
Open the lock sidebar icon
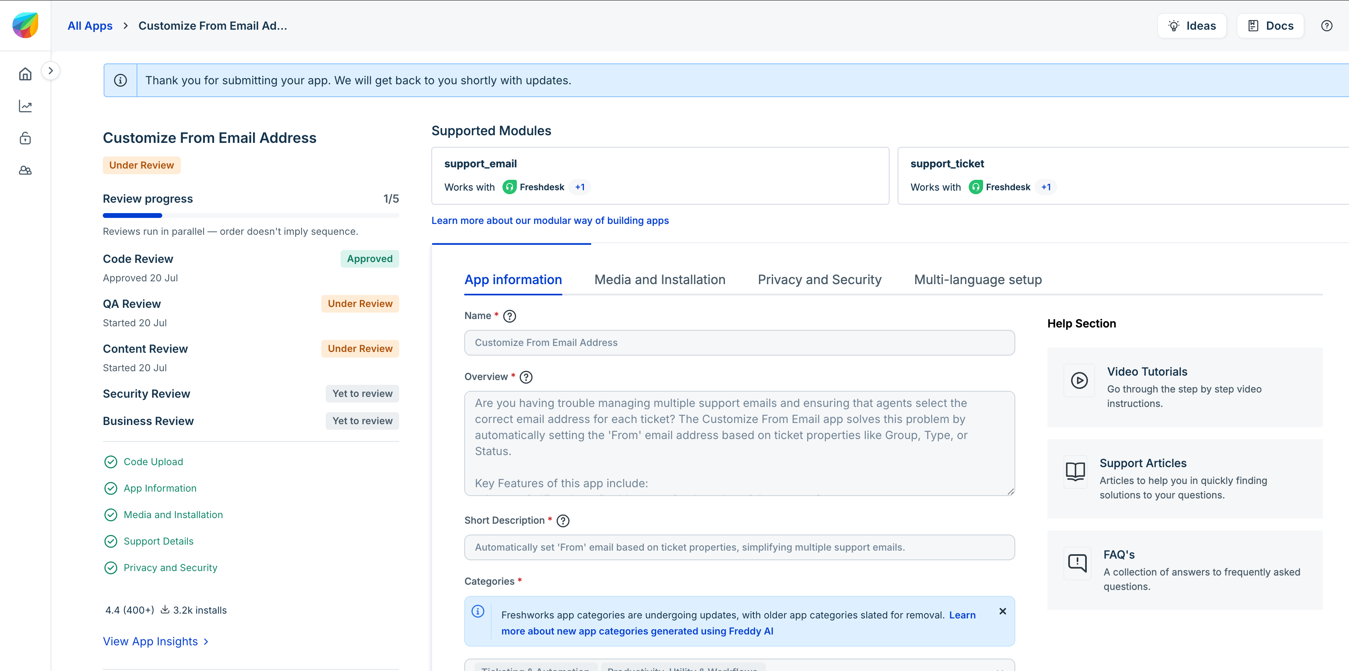pos(25,138)
